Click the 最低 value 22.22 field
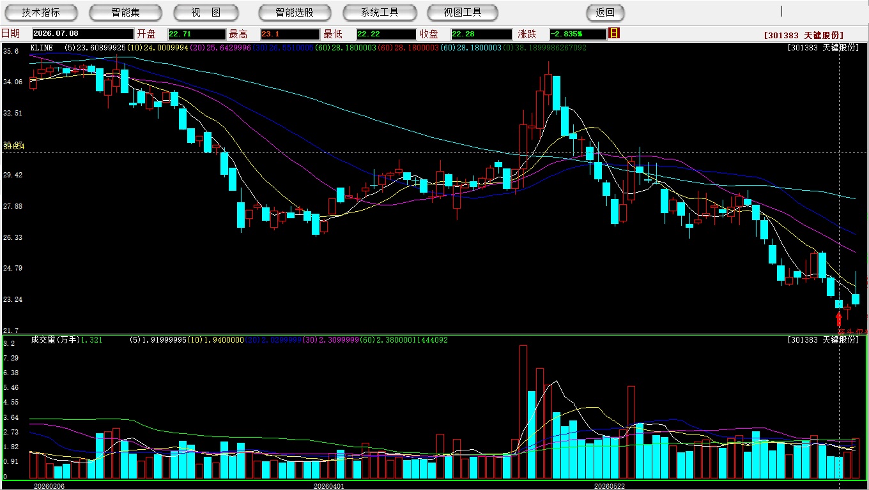 (x=386, y=34)
